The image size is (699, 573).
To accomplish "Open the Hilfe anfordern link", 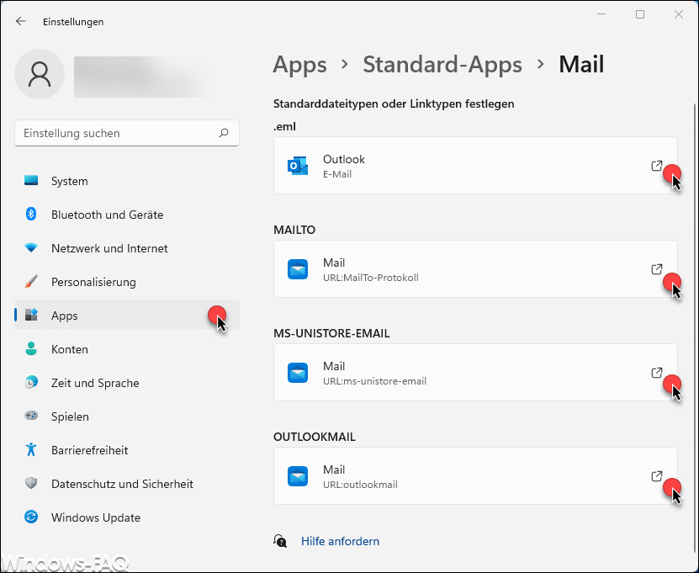I will 340,541.
